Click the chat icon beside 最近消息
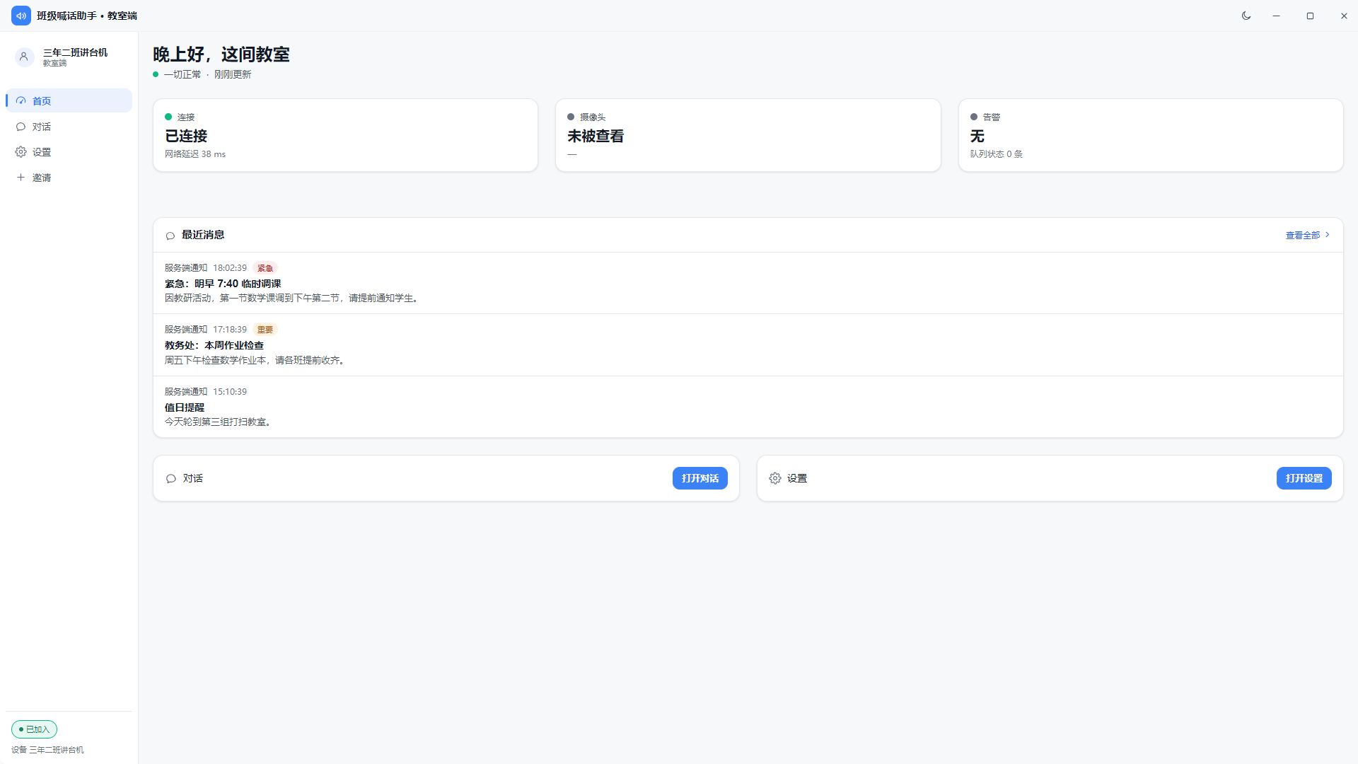 click(170, 236)
